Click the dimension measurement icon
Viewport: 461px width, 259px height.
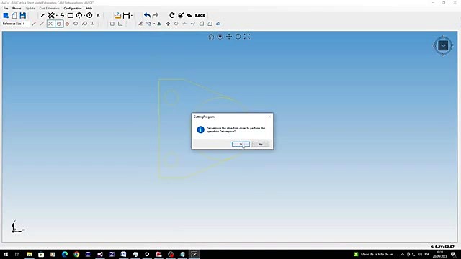click(126, 16)
